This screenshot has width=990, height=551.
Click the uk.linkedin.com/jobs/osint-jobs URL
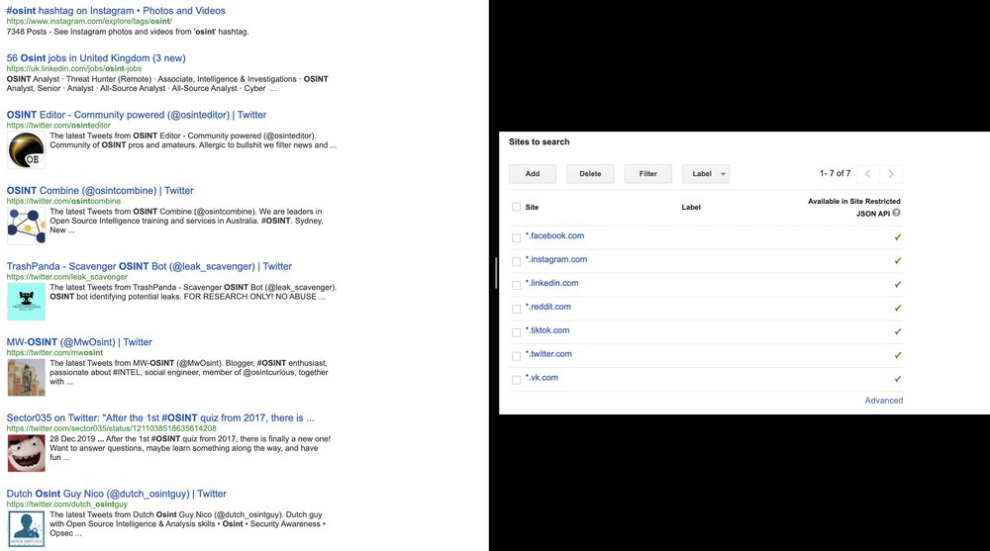pyautogui.click(x=74, y=69)
